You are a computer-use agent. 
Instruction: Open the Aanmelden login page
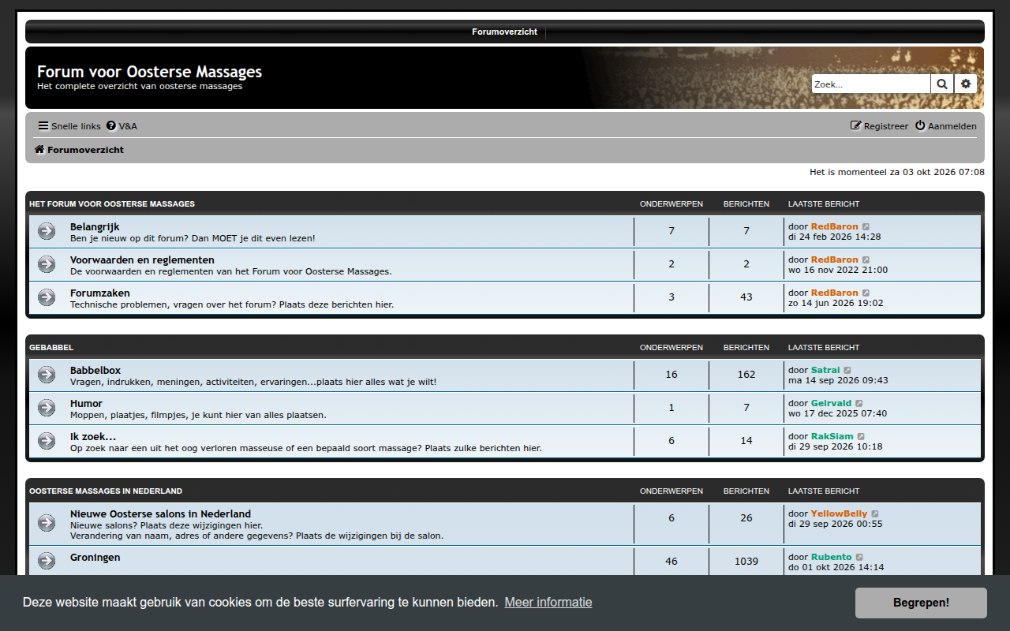(946, 126)
